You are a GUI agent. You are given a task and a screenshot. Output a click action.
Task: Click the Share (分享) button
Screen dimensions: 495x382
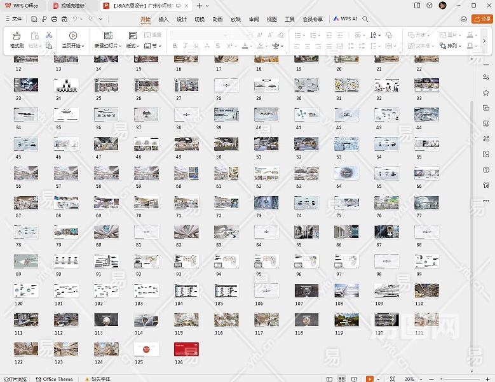pyautogui.click(x=483, y=19)
